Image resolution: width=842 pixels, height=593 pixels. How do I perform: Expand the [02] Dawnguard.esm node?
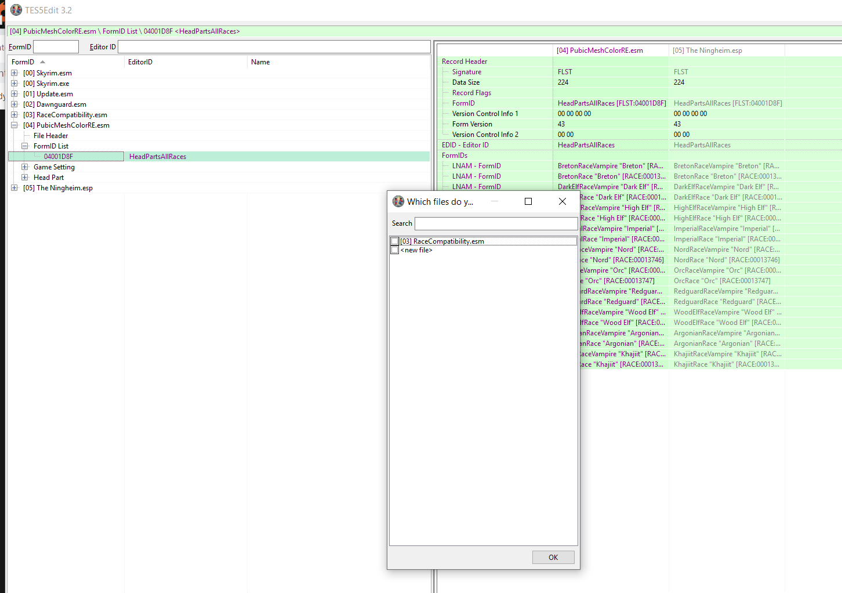14,104
